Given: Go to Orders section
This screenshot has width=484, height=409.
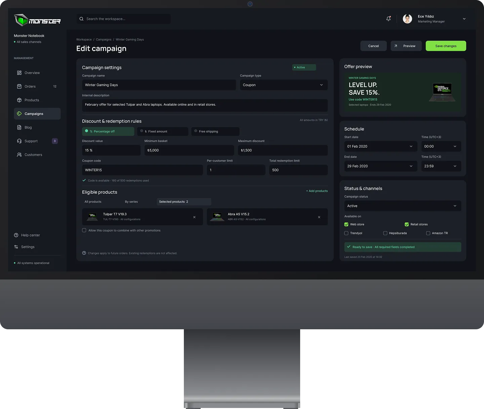Looking at the screenshot, I should tap(37, 86).
